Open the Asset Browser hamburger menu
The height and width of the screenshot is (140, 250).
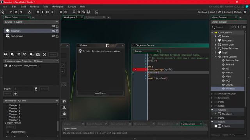pyautogui.click(x=244, y=27)
